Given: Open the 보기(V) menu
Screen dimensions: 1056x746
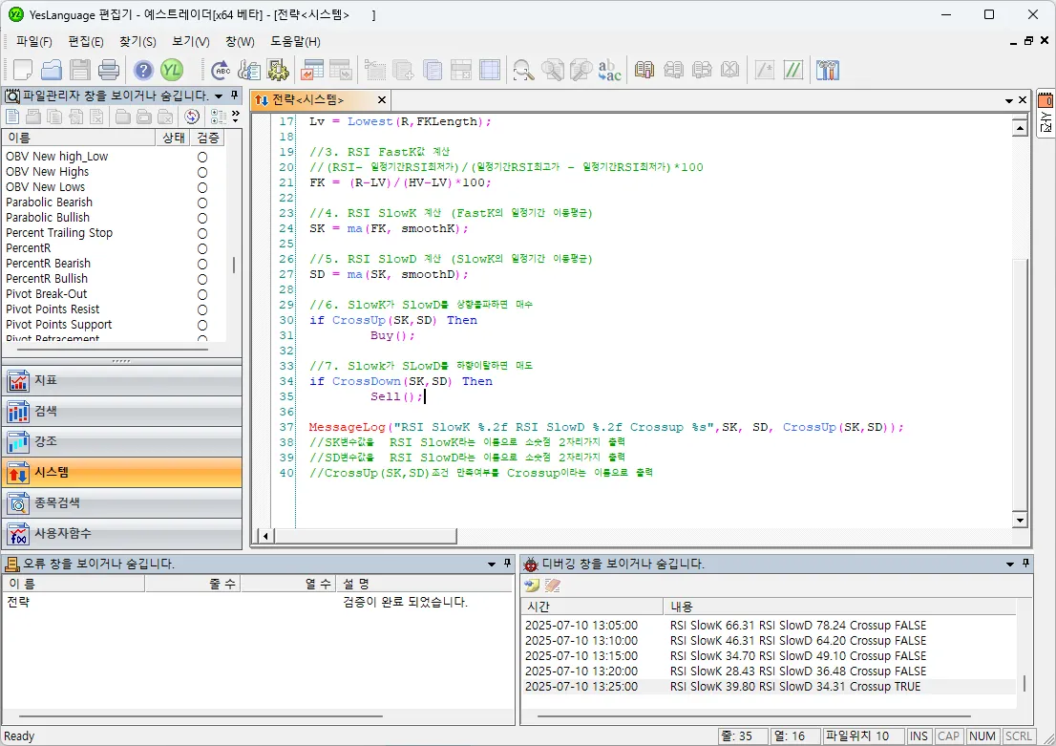Looking at the screenshot, I should coord(190,42).
